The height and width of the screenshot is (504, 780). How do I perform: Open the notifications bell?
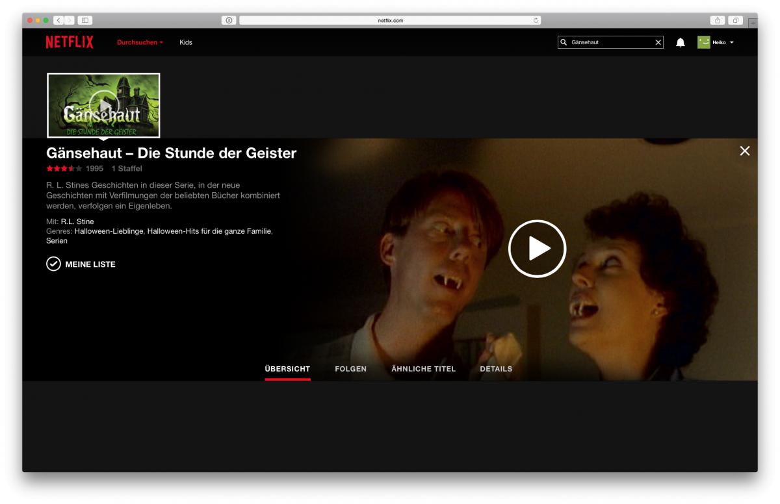click(x=681, y=42)
